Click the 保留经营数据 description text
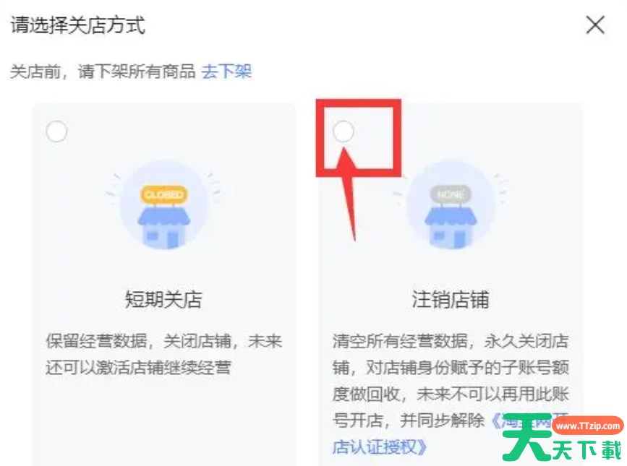Viewport: 627px width, 466px height. (163, 354)
